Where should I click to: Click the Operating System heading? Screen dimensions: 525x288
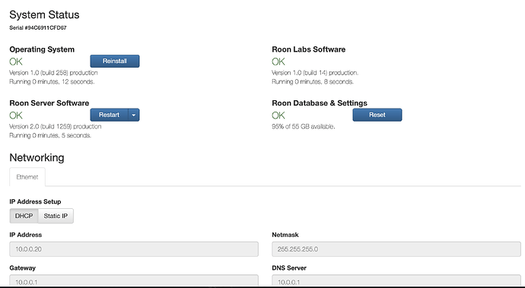pyautogui.click(x=42, y=49)
